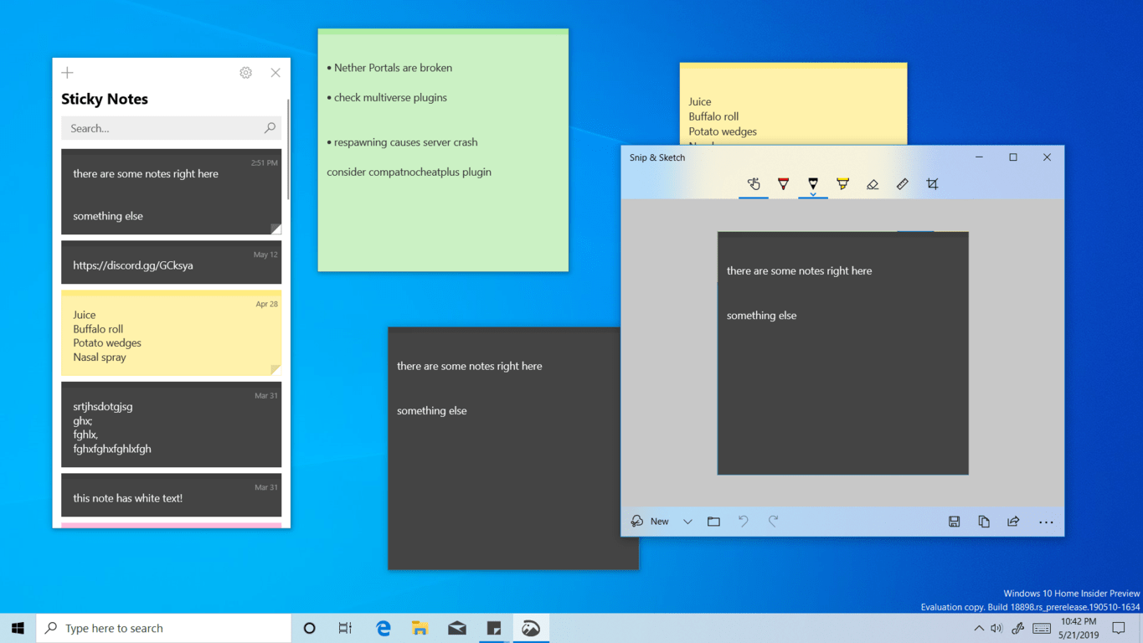Open the ruler tool
This screenshot has height=643, width=1143.
pyautogui.click(x=902, y=184)
